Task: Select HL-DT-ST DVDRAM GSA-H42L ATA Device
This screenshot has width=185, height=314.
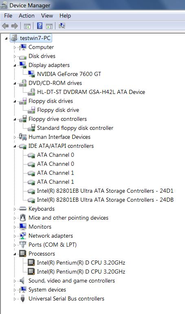Action: 91,92
